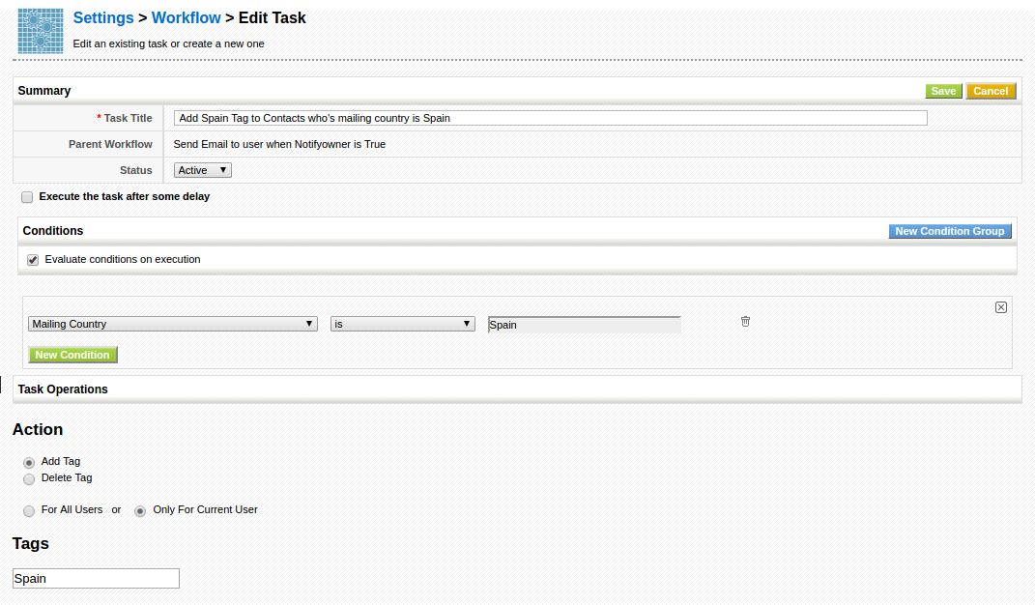Screen dimensions: 1035x605
Task: Navigate to Workflow breadcrumb link
Action: (186, 17)
